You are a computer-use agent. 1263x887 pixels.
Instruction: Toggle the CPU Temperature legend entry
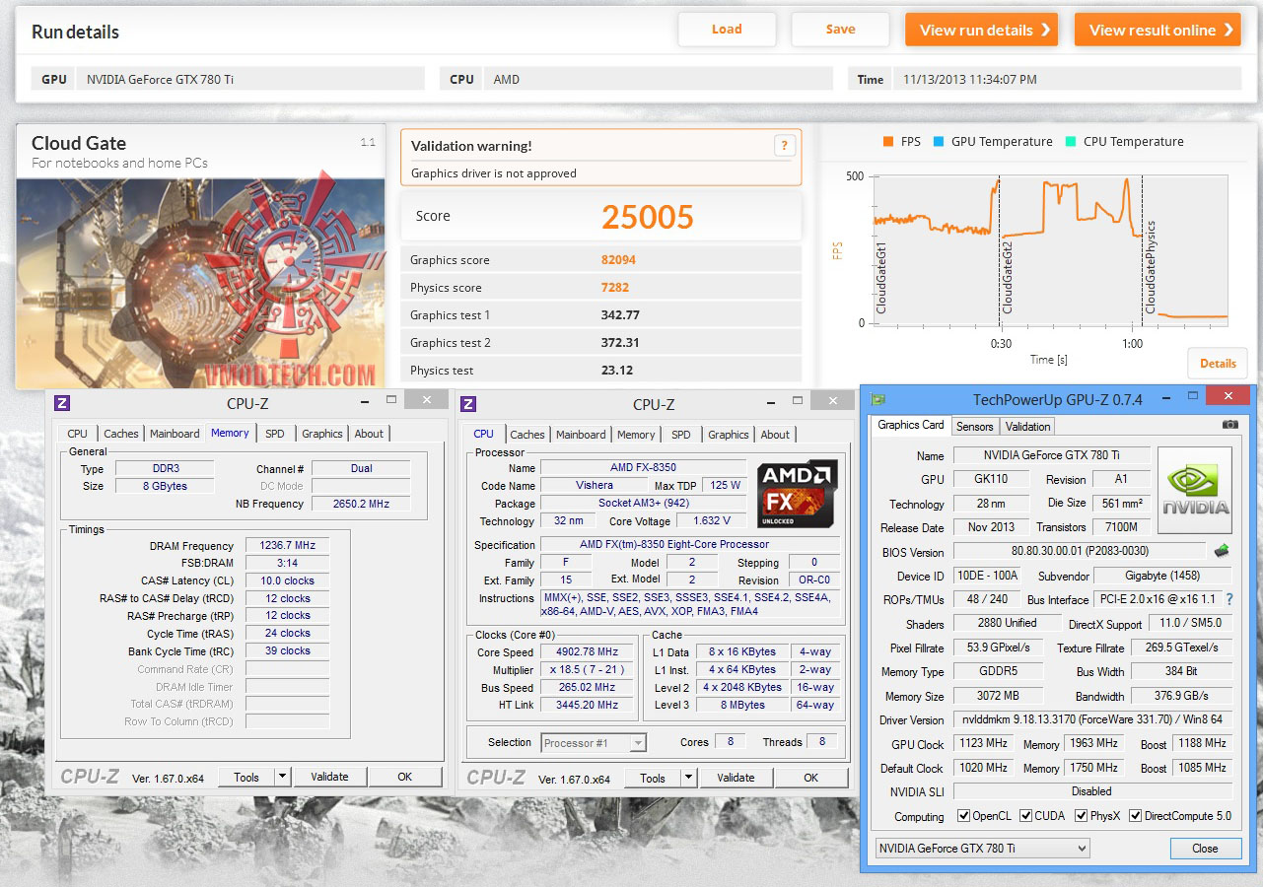coord(1124,142)
